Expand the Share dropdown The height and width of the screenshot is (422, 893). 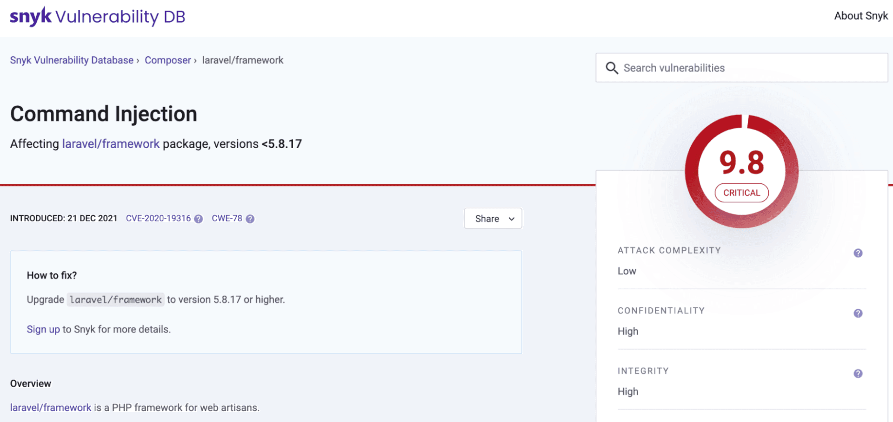pos(493,219)
